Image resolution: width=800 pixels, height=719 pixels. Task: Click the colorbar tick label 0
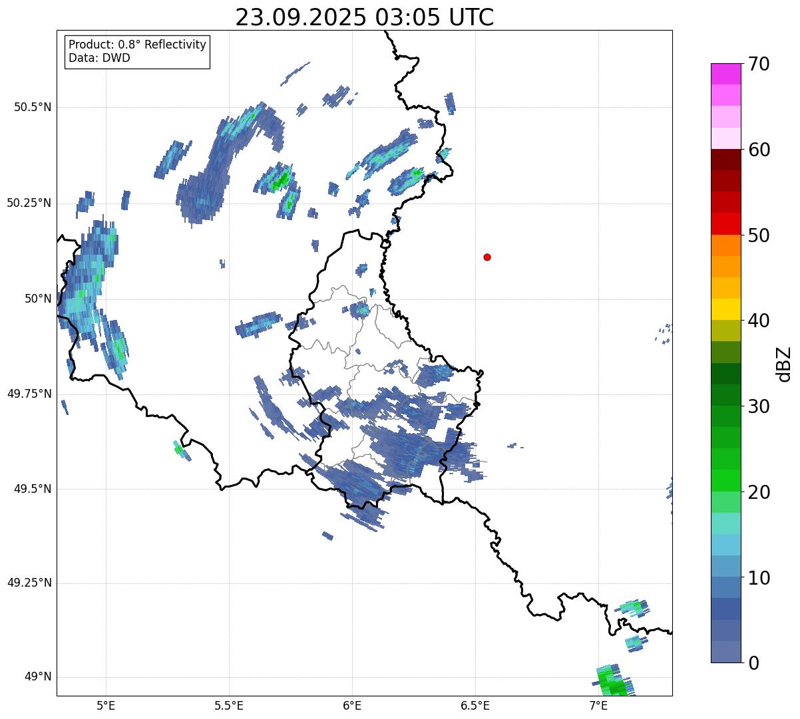753,663
